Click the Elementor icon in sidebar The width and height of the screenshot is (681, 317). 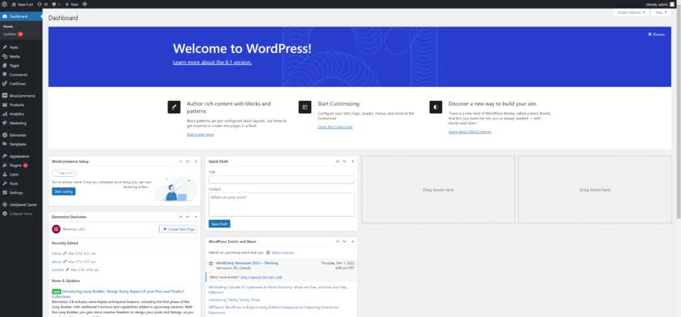click(5, 135)
